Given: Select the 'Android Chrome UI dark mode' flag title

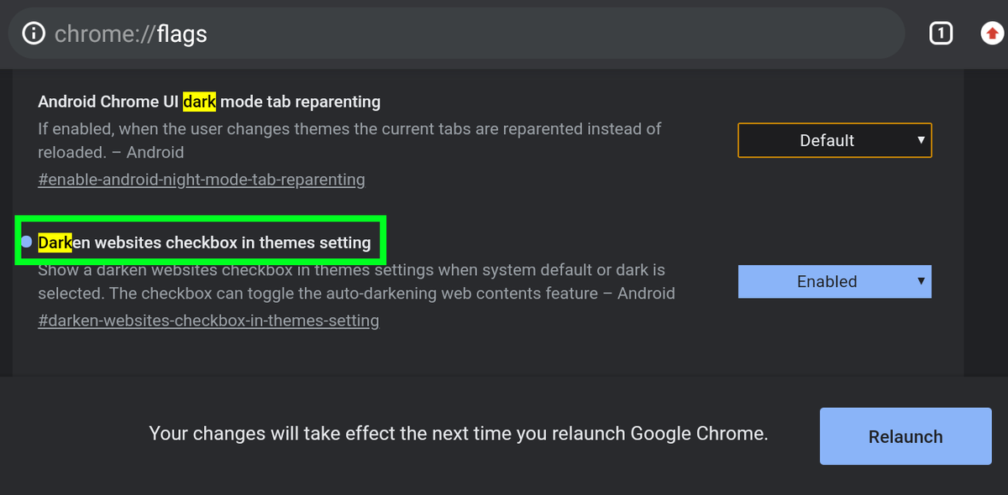Looking at the screenshot, I should [208, 101].
